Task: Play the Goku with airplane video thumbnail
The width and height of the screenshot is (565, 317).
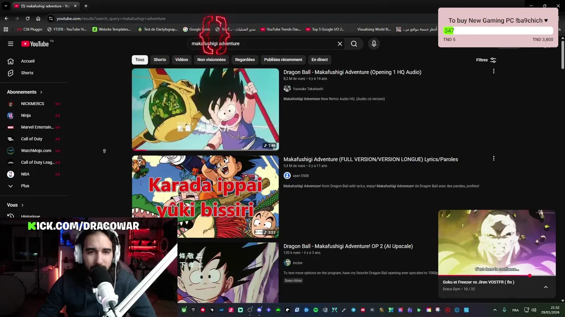Action: click(x=205, y=109)
